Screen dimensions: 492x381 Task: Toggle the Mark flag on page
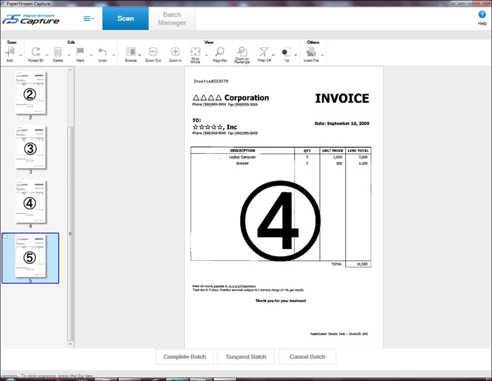click(80, 52)
